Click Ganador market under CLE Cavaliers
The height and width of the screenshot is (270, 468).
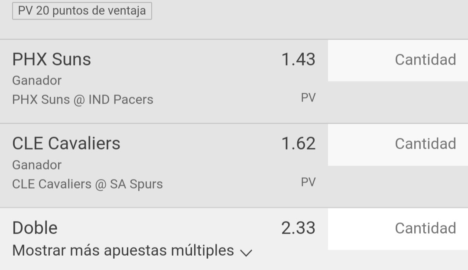coord(37,165)
